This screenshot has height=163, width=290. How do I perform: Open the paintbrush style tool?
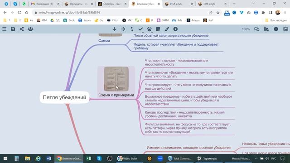[167, 29]
